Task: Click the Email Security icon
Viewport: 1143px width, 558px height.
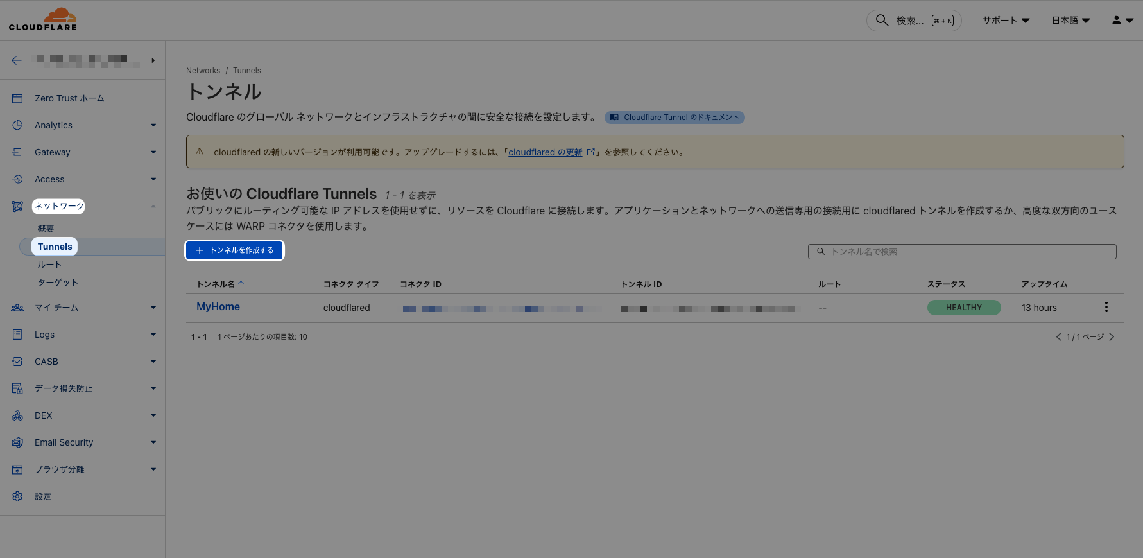Action: coord(17,442)
